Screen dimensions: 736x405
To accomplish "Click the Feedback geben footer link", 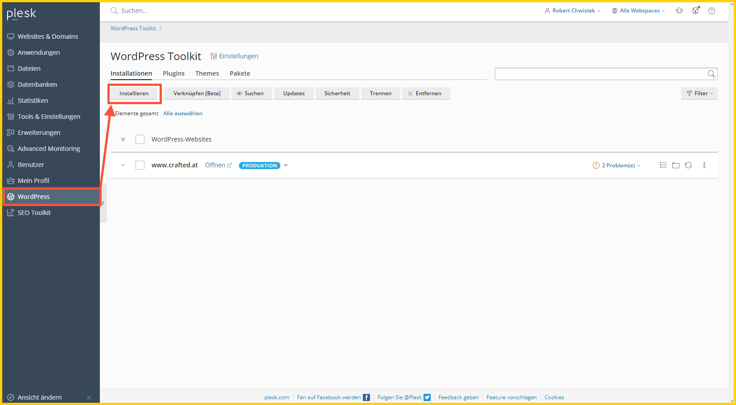I will tap(458, 397).
